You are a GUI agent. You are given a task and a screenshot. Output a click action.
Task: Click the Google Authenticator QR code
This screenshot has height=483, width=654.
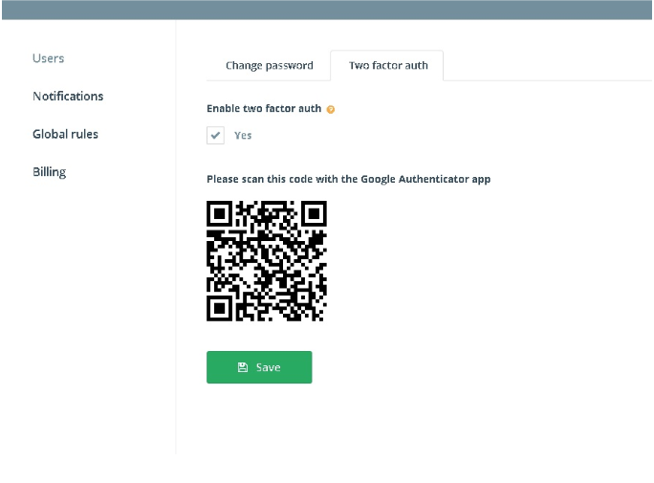267,261
